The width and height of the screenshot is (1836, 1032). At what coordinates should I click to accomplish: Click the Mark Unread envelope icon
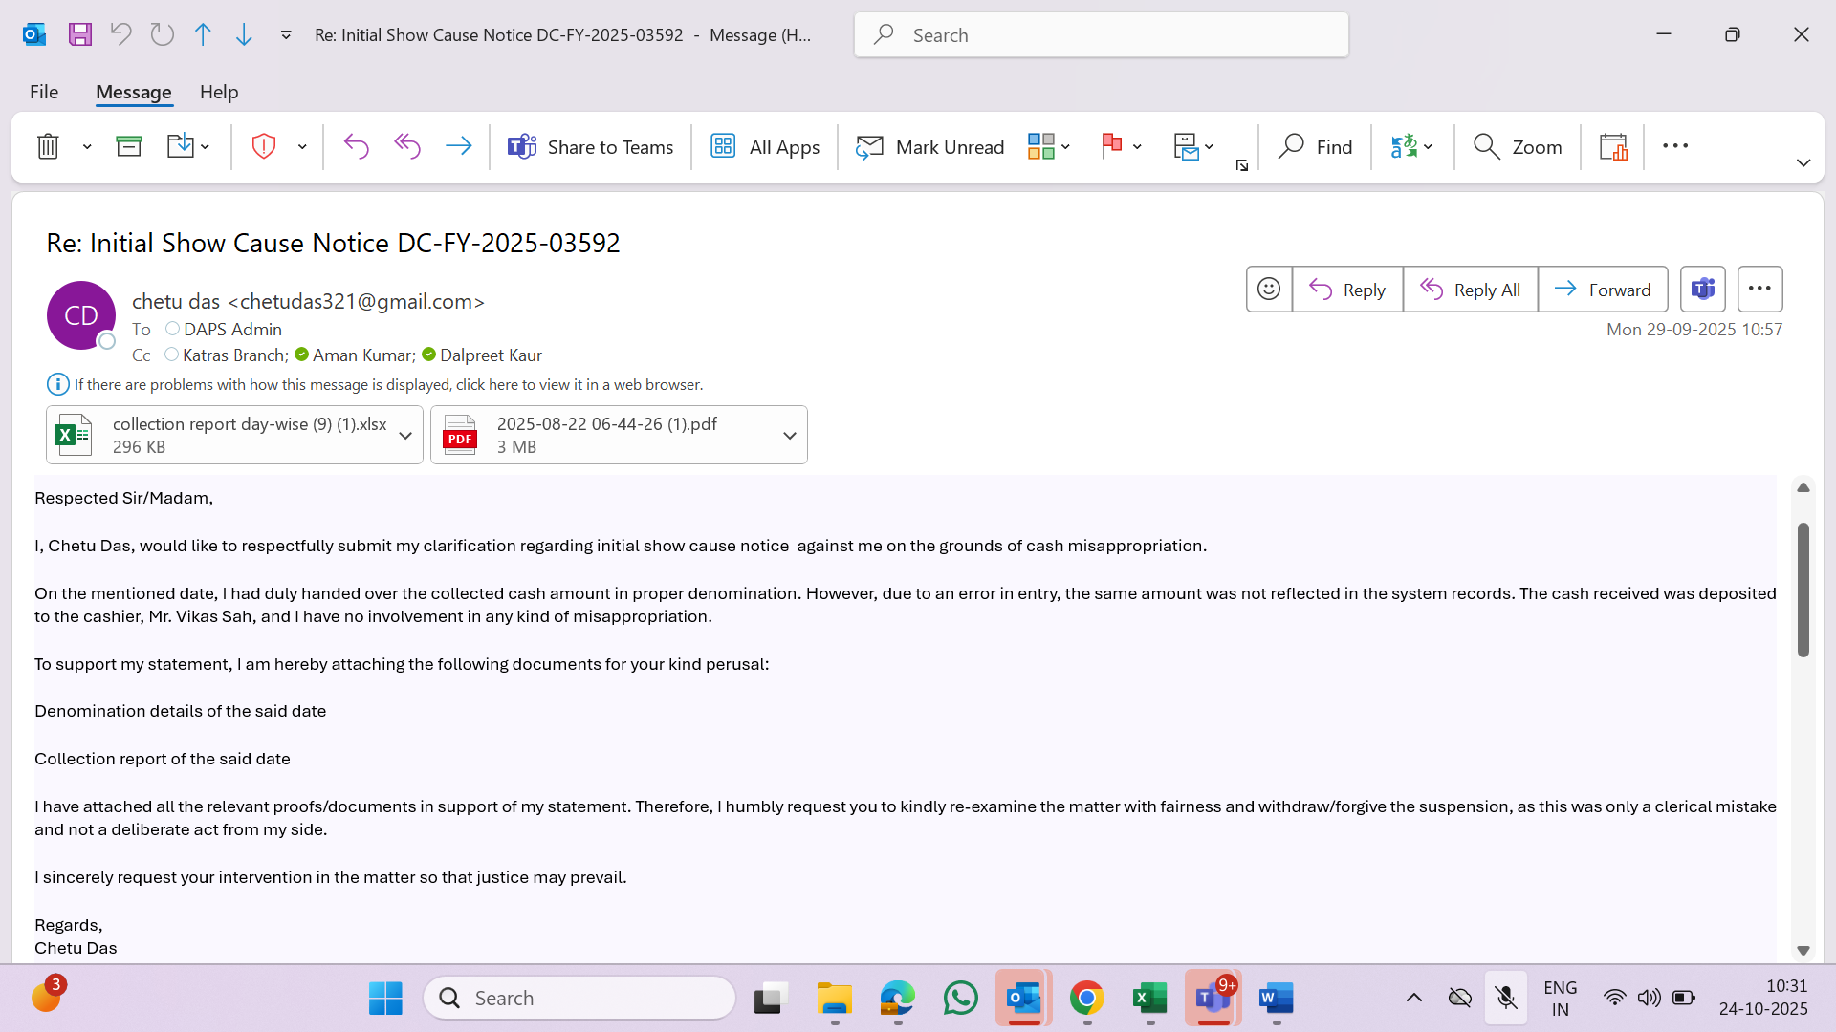point(869,147)
